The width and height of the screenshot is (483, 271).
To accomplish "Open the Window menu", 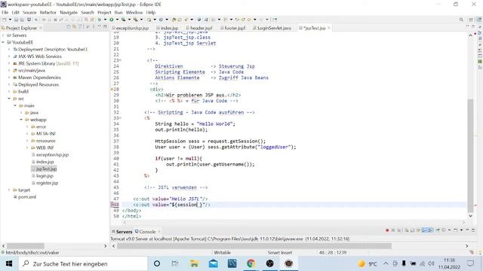I will pos(134,13).
